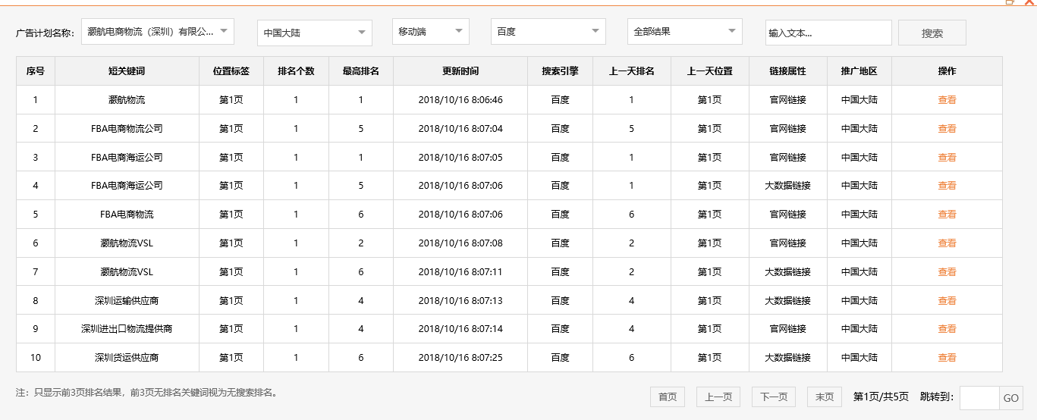Click the timestamp 2018/10/16 8:07:14
The width and height of the screenshot is (1037, 420).
460,329
